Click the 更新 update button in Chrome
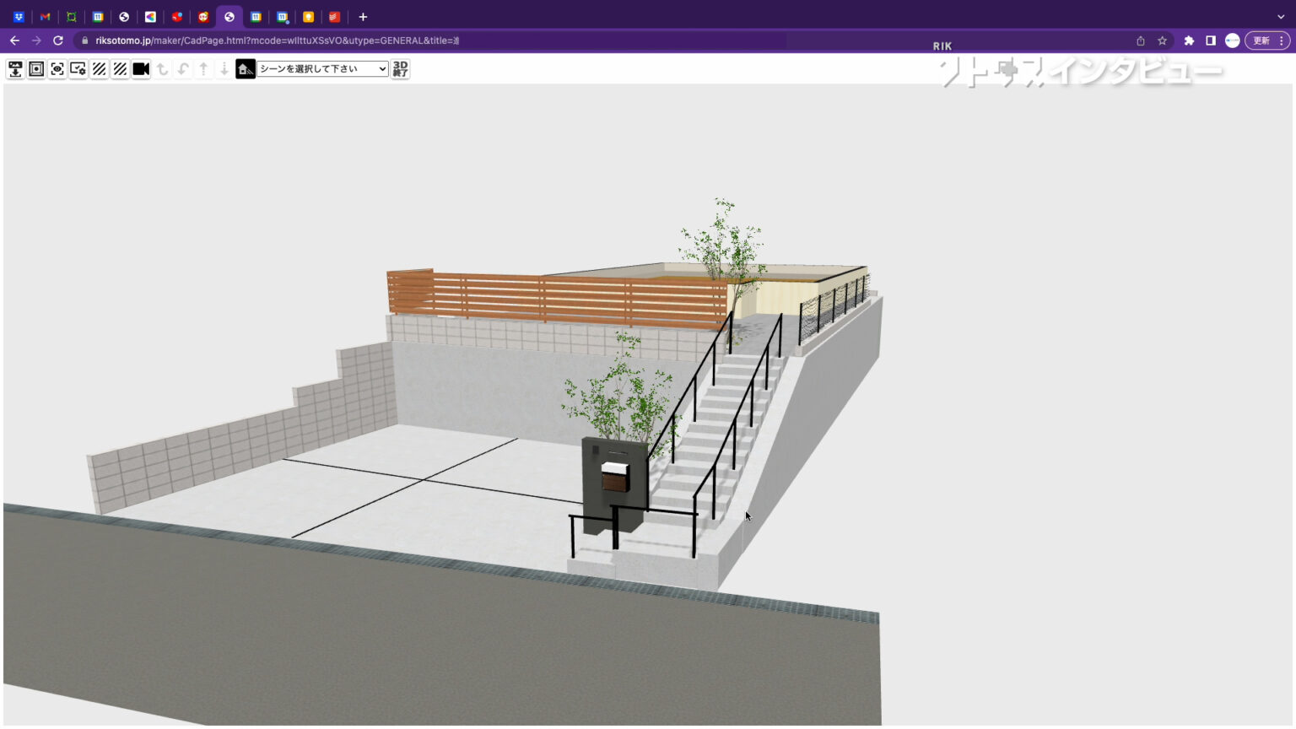 click(x=1261, y=40)
